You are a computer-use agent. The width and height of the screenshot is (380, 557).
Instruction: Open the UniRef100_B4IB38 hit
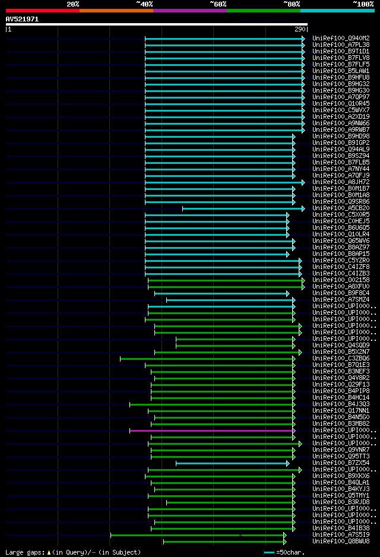341,528
